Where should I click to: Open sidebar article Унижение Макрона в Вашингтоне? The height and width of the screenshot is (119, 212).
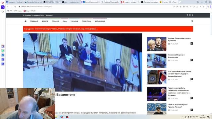tap(176, 56)
